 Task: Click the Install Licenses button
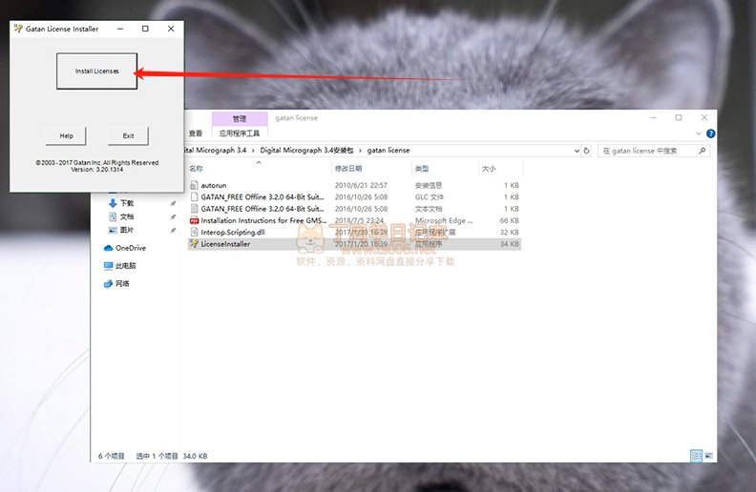tap(97, 72)
